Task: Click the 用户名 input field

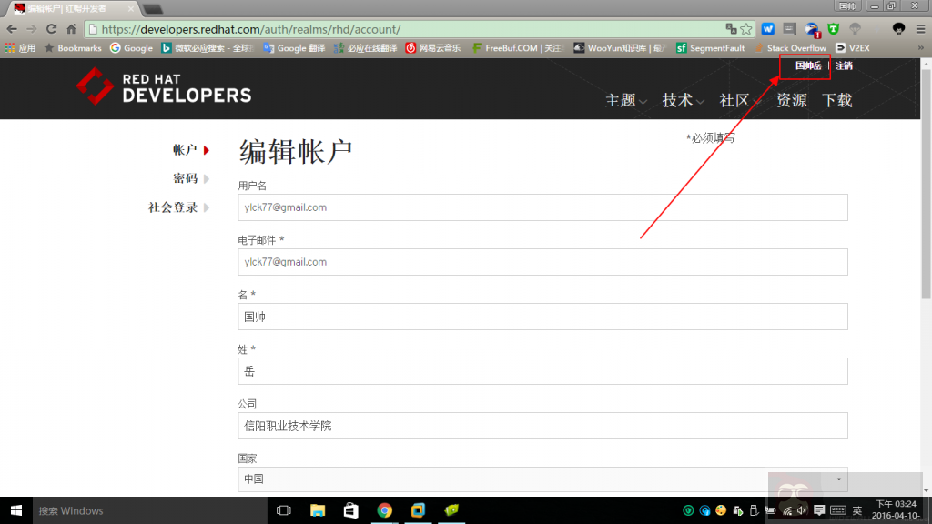Action: point(542,207)
